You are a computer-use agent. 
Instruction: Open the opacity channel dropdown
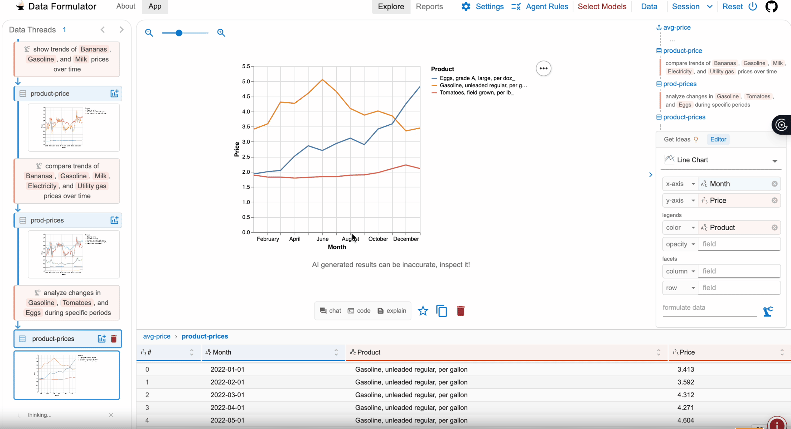coord(680,244)
